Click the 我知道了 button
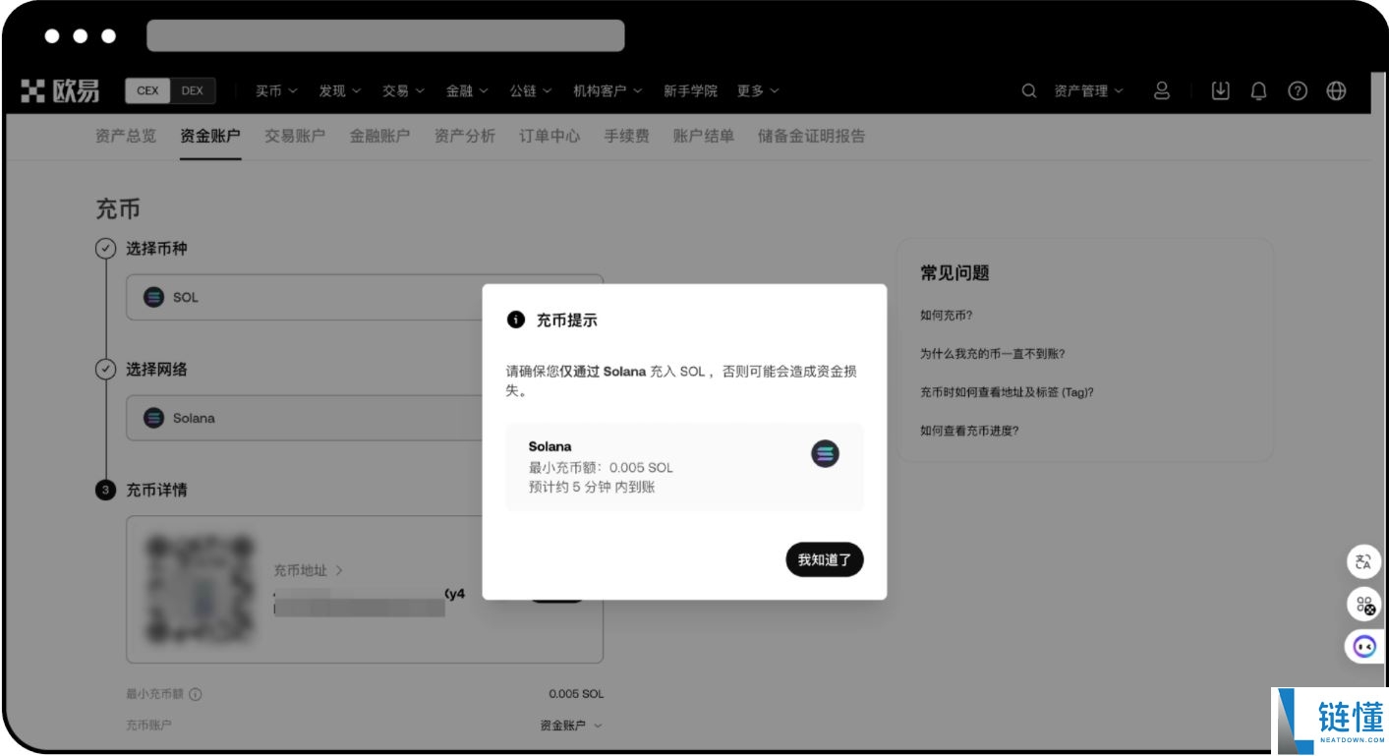1389x756 pixels. [825, 559]
